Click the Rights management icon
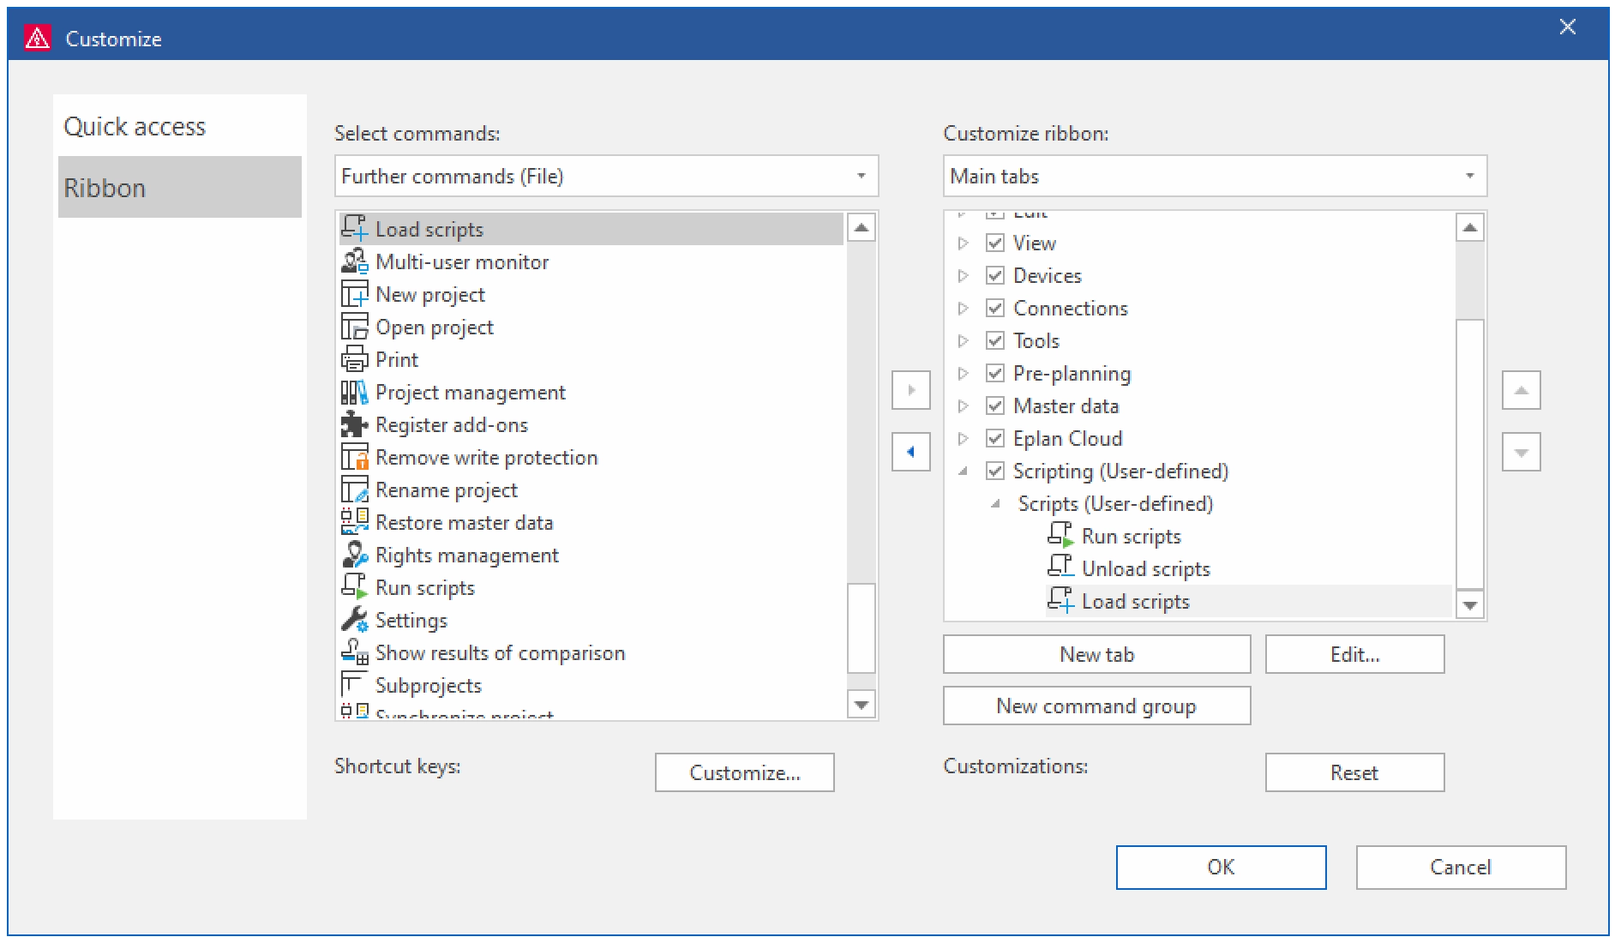The height and width of the screenshot is (943, 1615). [x=354, y=554]
